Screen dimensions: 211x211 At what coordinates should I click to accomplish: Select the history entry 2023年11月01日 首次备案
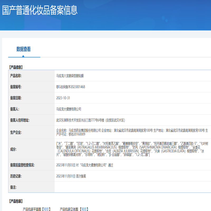(x=71, y=176)
